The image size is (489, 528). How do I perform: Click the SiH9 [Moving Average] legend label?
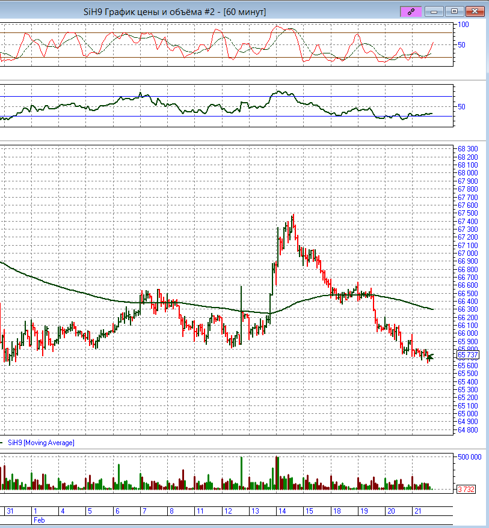point(41,443)
